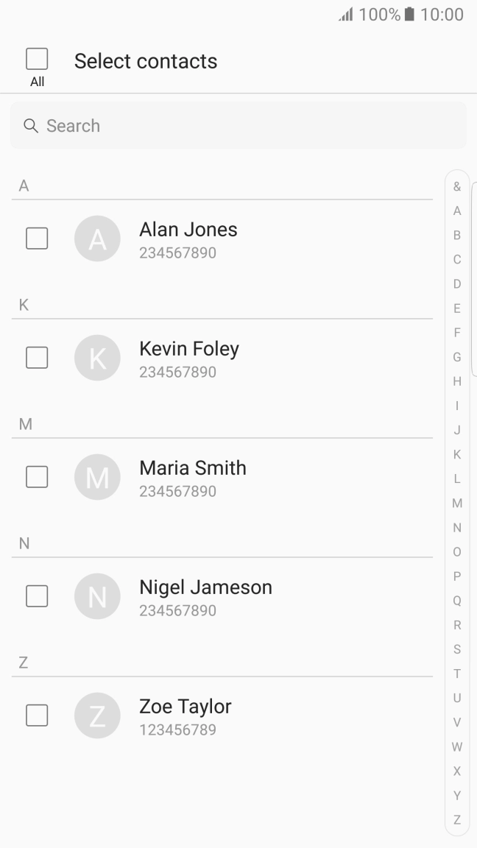Tap the battery icon in status bar
This screenshot has width=477, height=848.
(410, 14)
